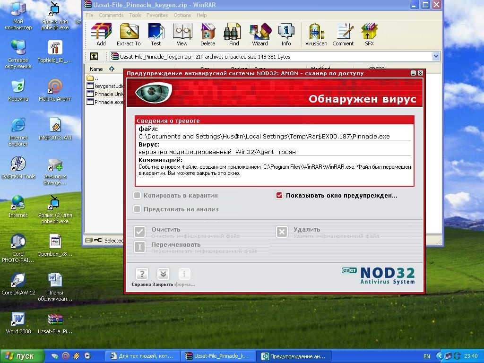Open the View file tool in WinRAR
Screen dimensions: 484x363
182,34
